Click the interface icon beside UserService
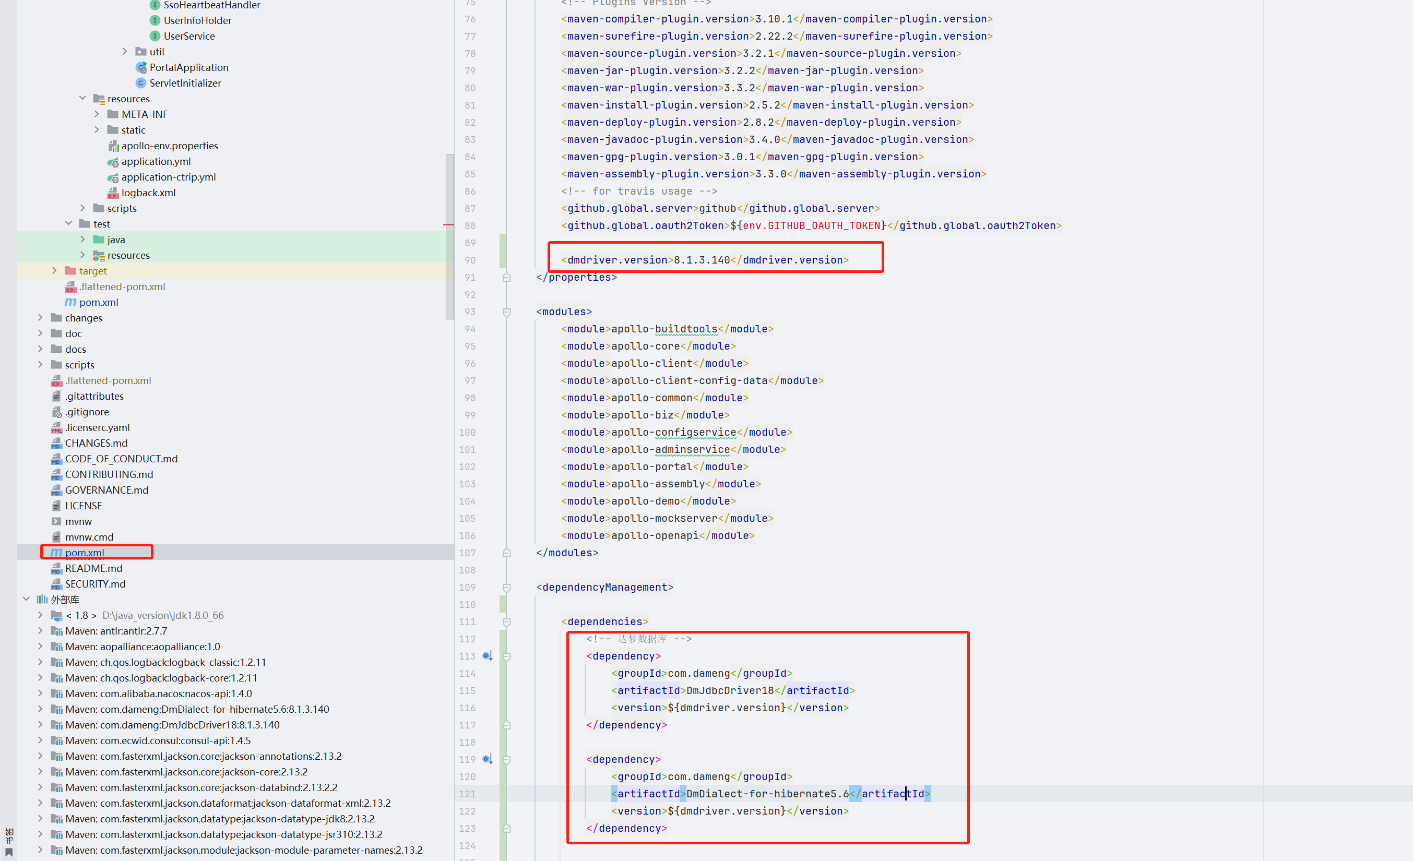This screenshot has width=1413, height=861. (156, 35)
